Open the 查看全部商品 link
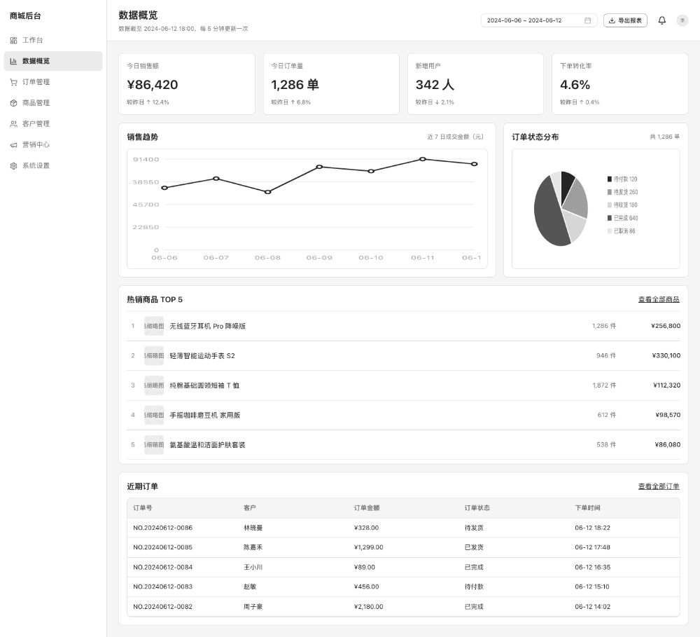Viewport: 700px width, 637px height. [x=659, y=299]
